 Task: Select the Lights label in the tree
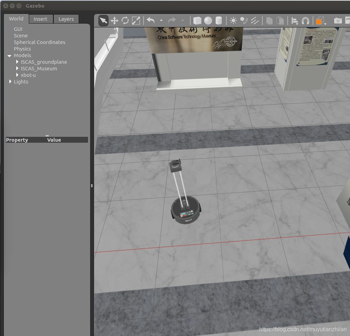click(21, 82)
